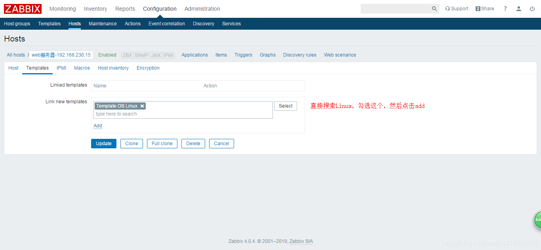Click the Clone button

[131, 144]
